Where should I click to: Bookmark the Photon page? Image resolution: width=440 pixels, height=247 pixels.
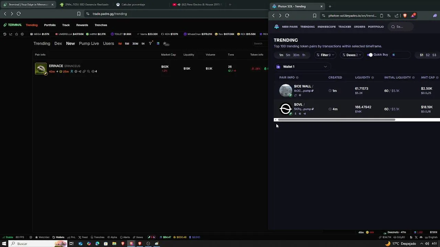(x=315, y=15)
